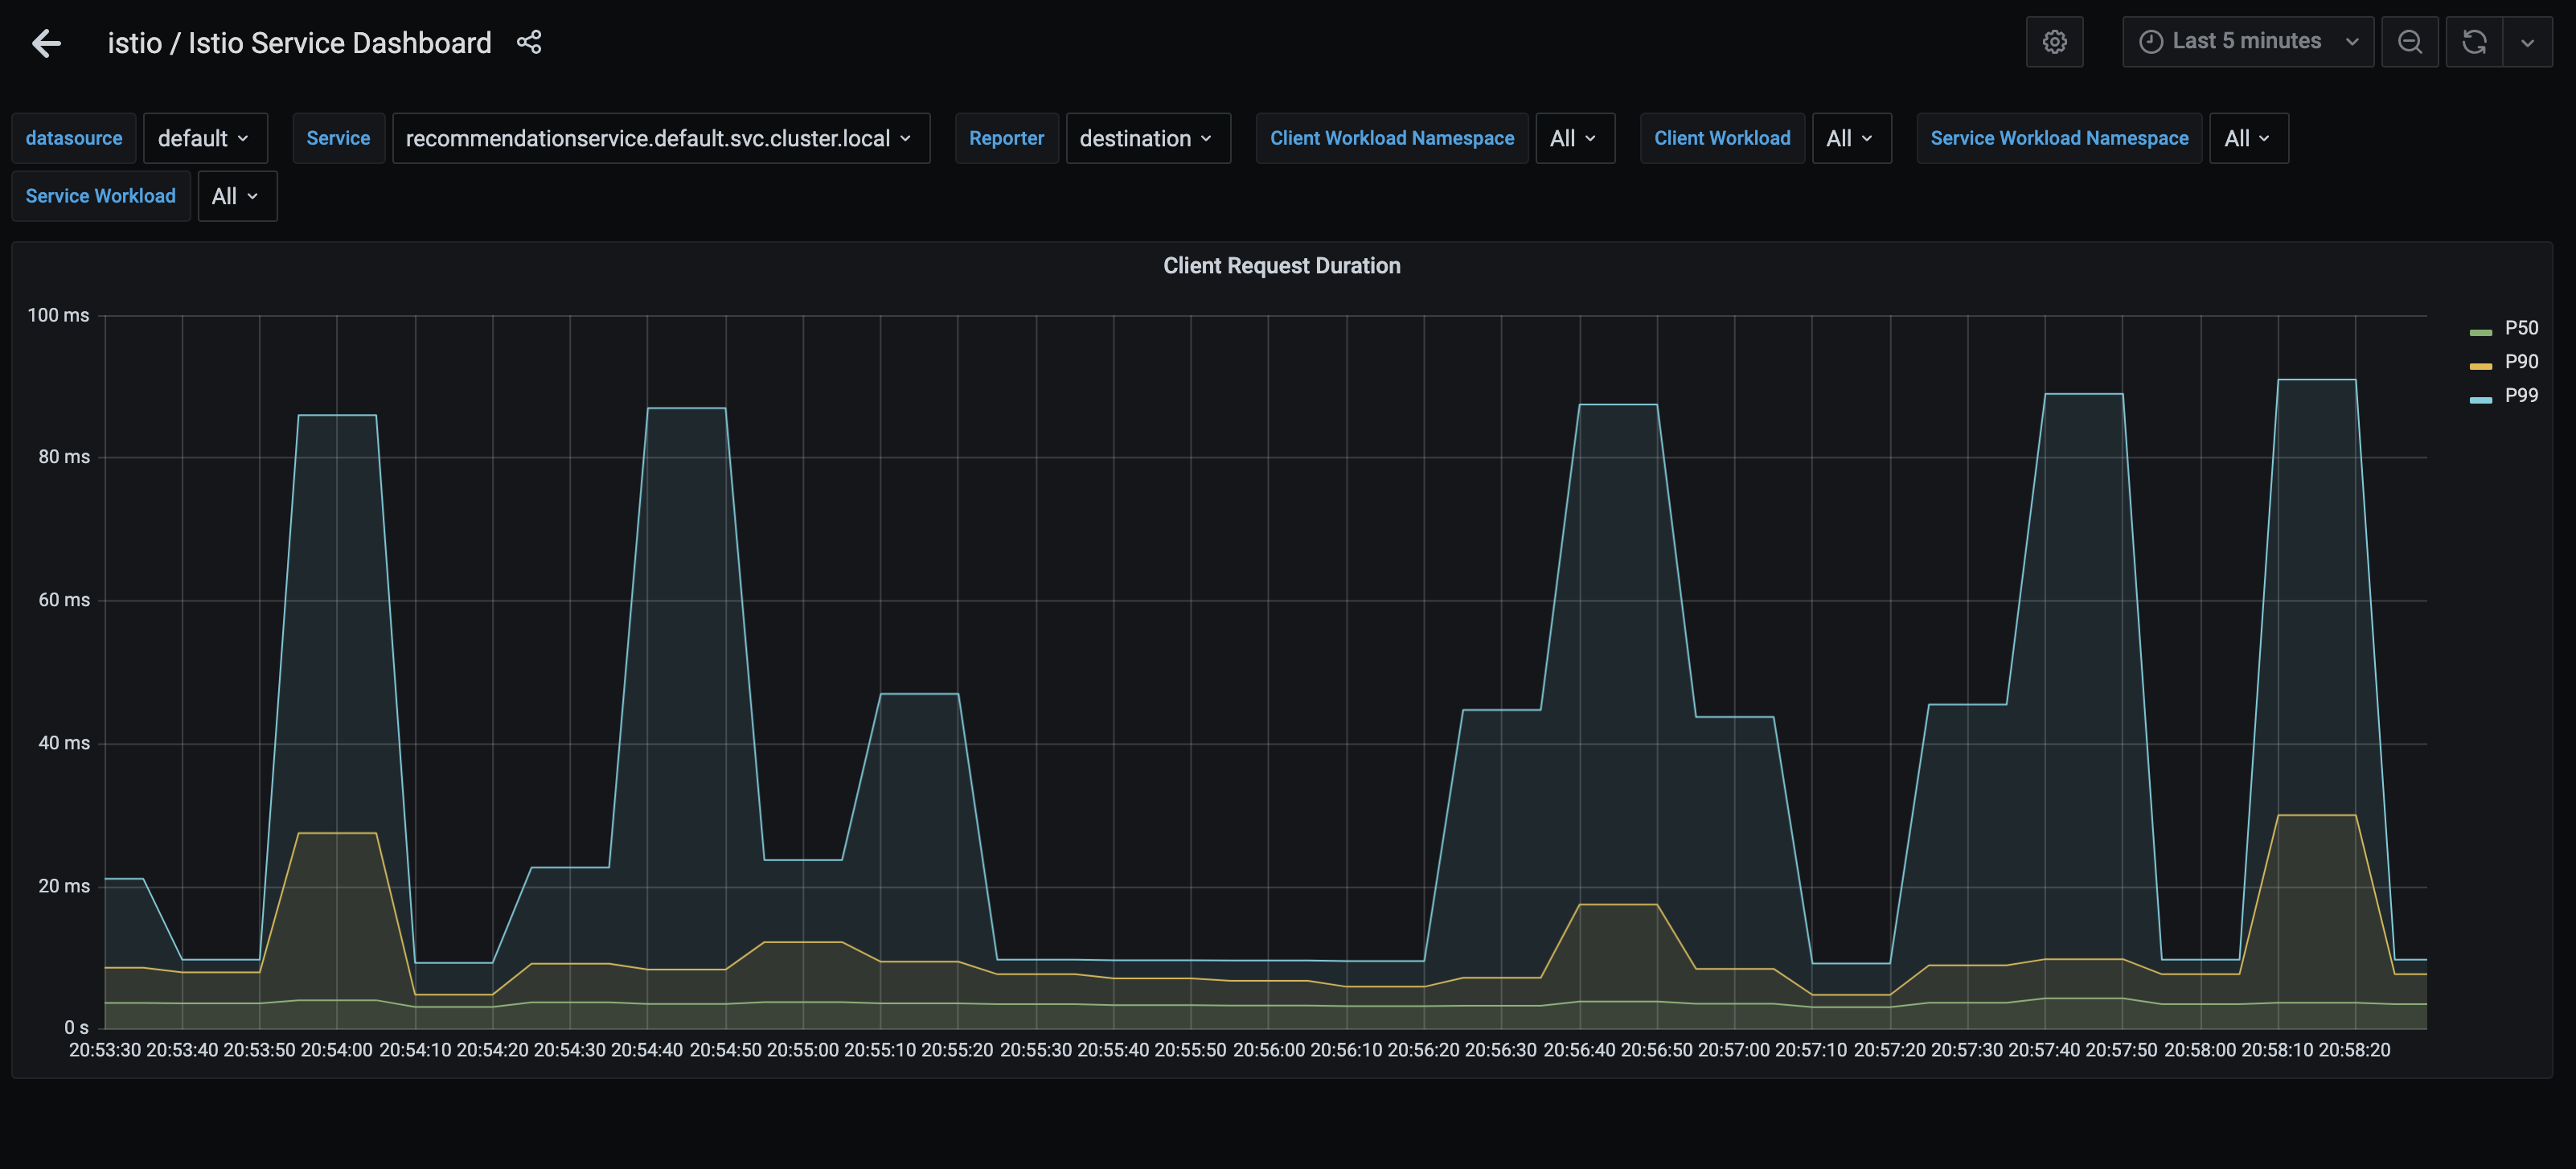Click the blue P99 legend color swatch
Viewport: 2576px width, 1169px height.
2480,400
